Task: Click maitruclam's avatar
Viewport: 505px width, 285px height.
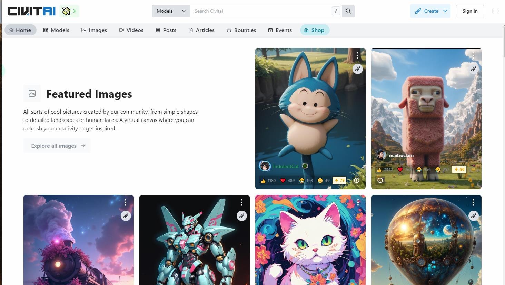Action: pos(381,155)
